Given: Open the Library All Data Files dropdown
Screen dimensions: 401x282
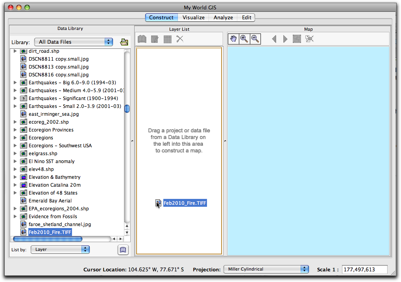Looking at the screenshot, I should coord(74,42).
